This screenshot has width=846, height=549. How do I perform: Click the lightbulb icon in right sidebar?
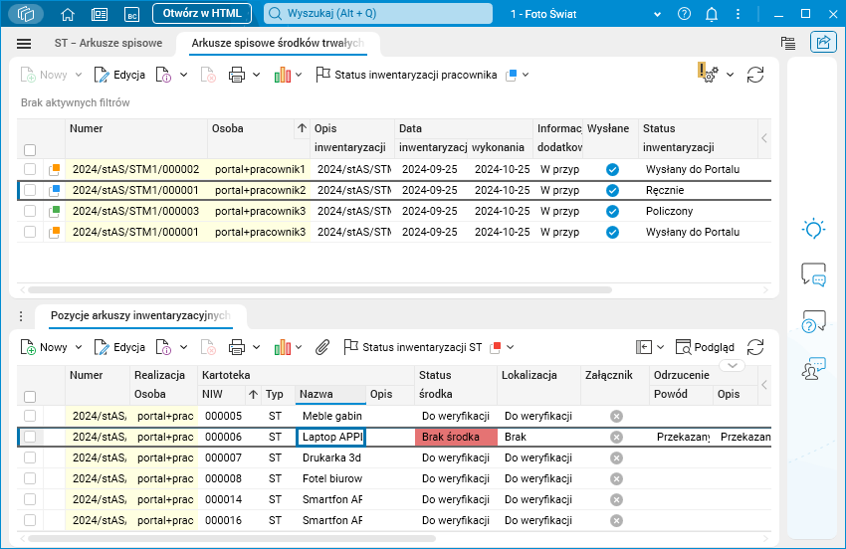coord(813,229)
